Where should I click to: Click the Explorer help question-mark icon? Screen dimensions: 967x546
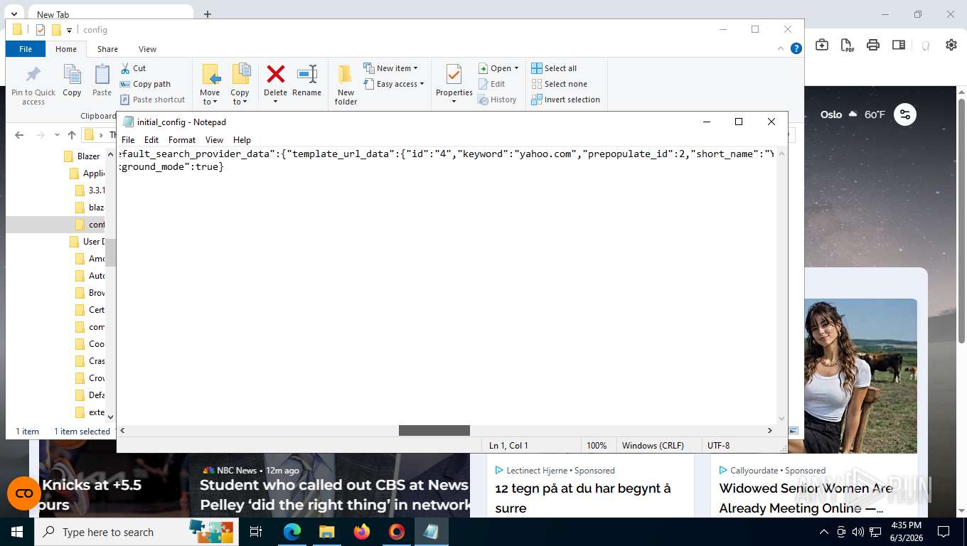796,48
